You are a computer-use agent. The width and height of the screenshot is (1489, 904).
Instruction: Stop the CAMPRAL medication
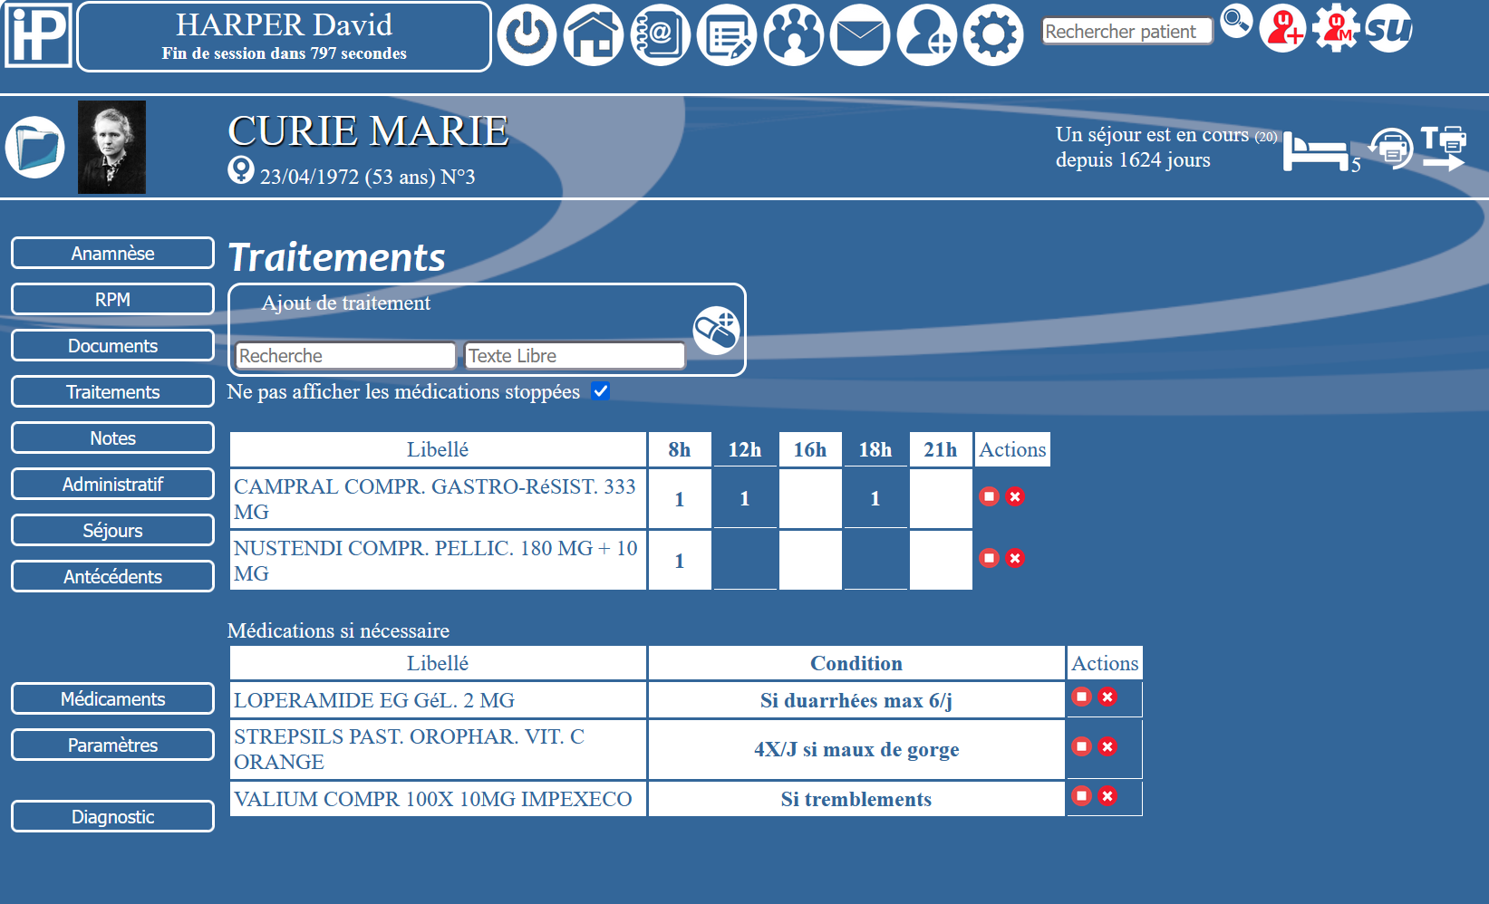coord(989,496)
